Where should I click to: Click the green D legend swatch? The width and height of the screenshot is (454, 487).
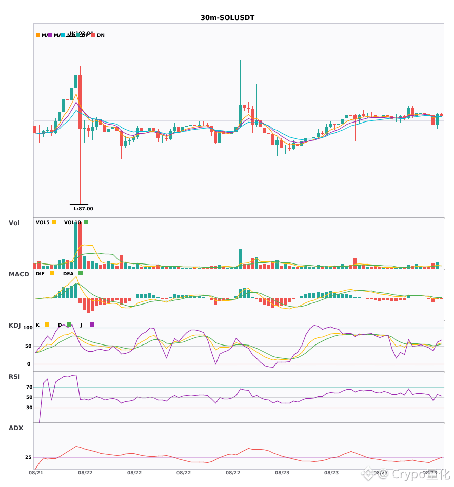[x=69, y=324]
